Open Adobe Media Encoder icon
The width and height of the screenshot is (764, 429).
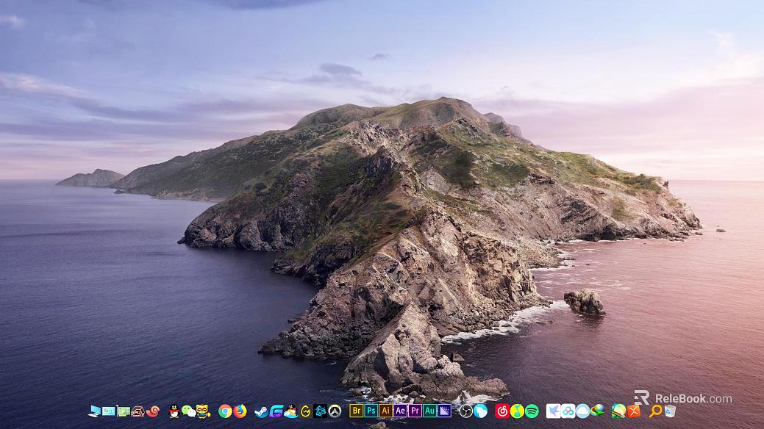tap(444, 411)
